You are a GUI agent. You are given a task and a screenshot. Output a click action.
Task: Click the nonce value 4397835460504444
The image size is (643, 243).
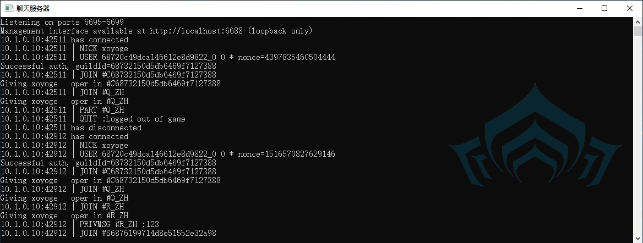(x=300, y=57)
